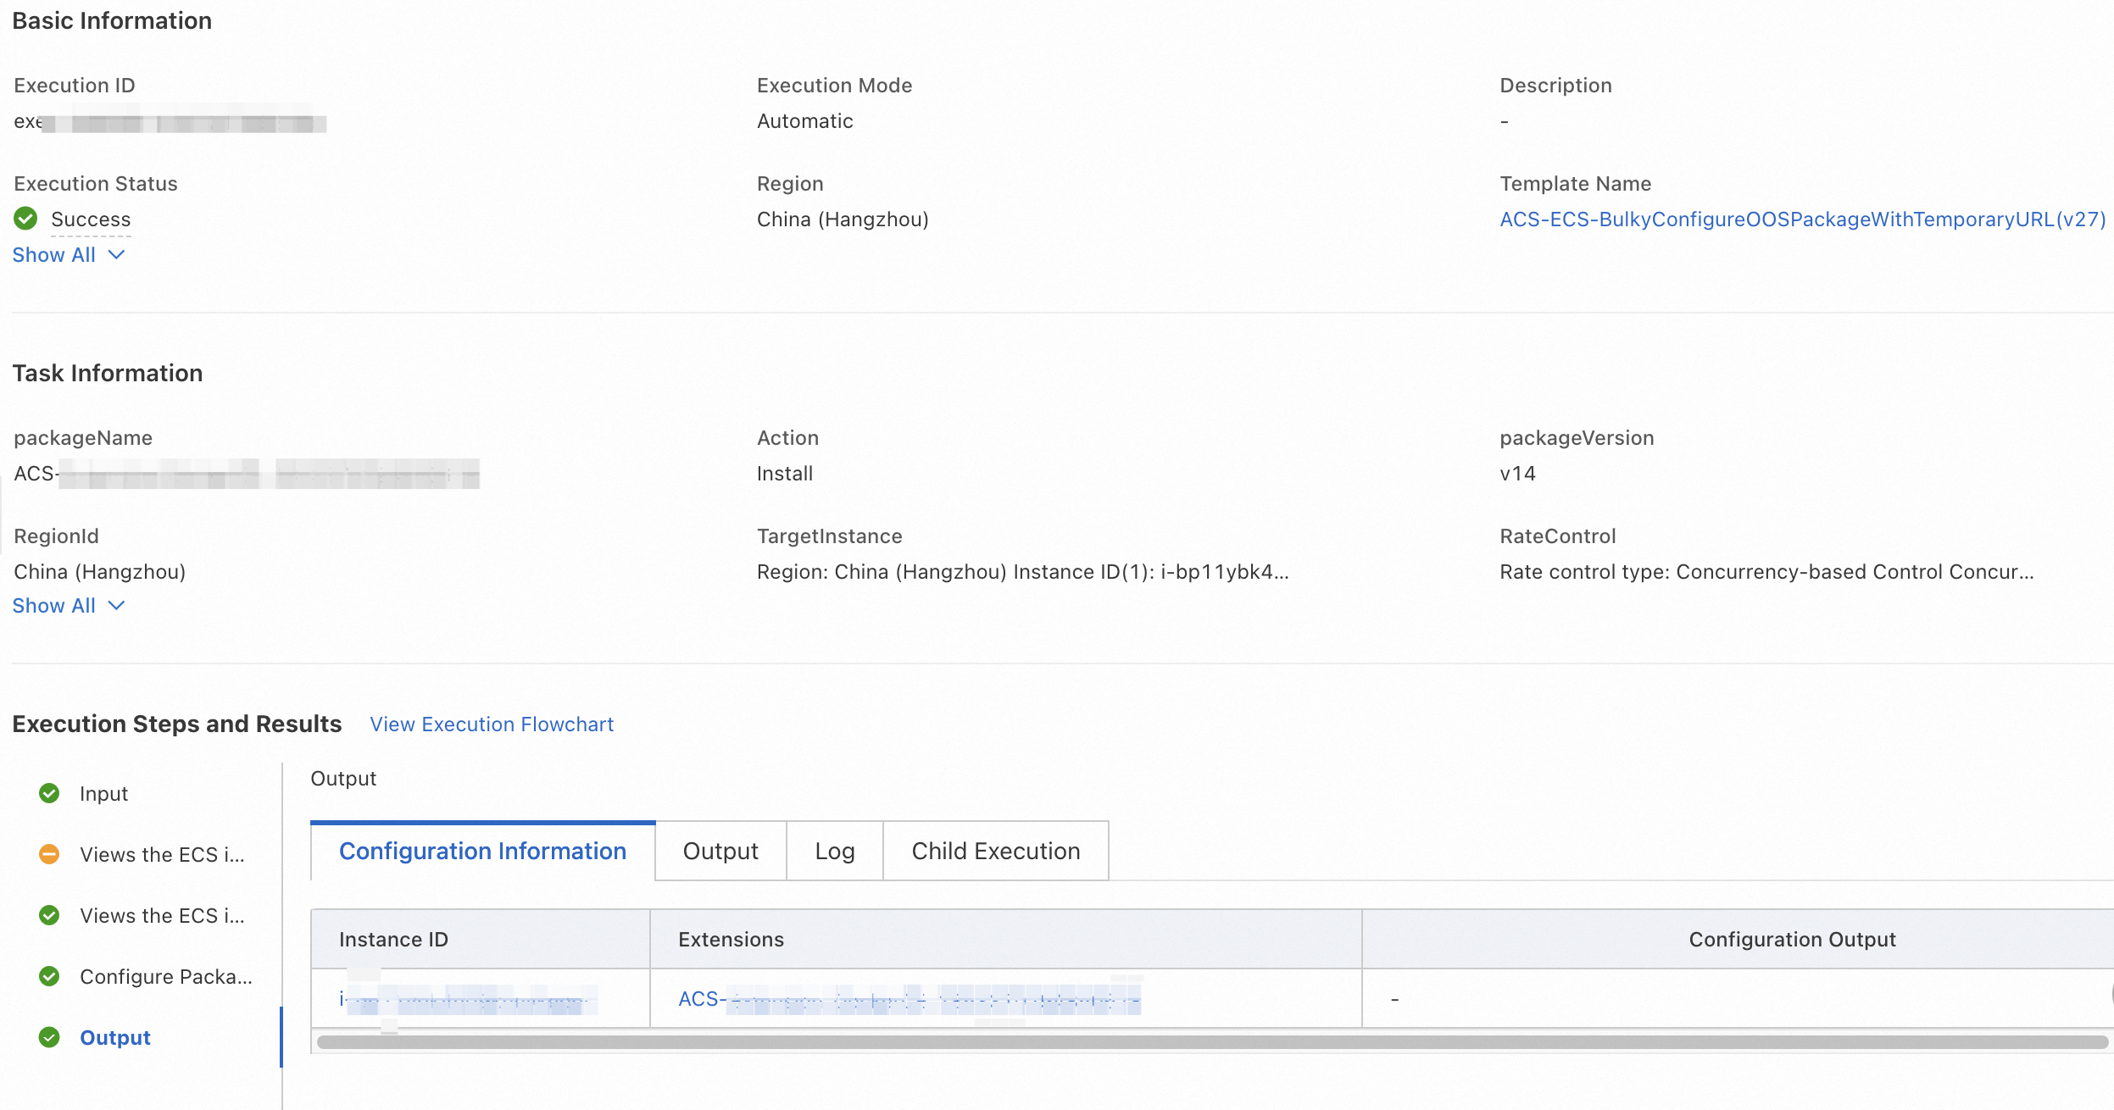Switch to the Log tab
The width and height of the screenshot is (2114, 1110).
[835, 851]
